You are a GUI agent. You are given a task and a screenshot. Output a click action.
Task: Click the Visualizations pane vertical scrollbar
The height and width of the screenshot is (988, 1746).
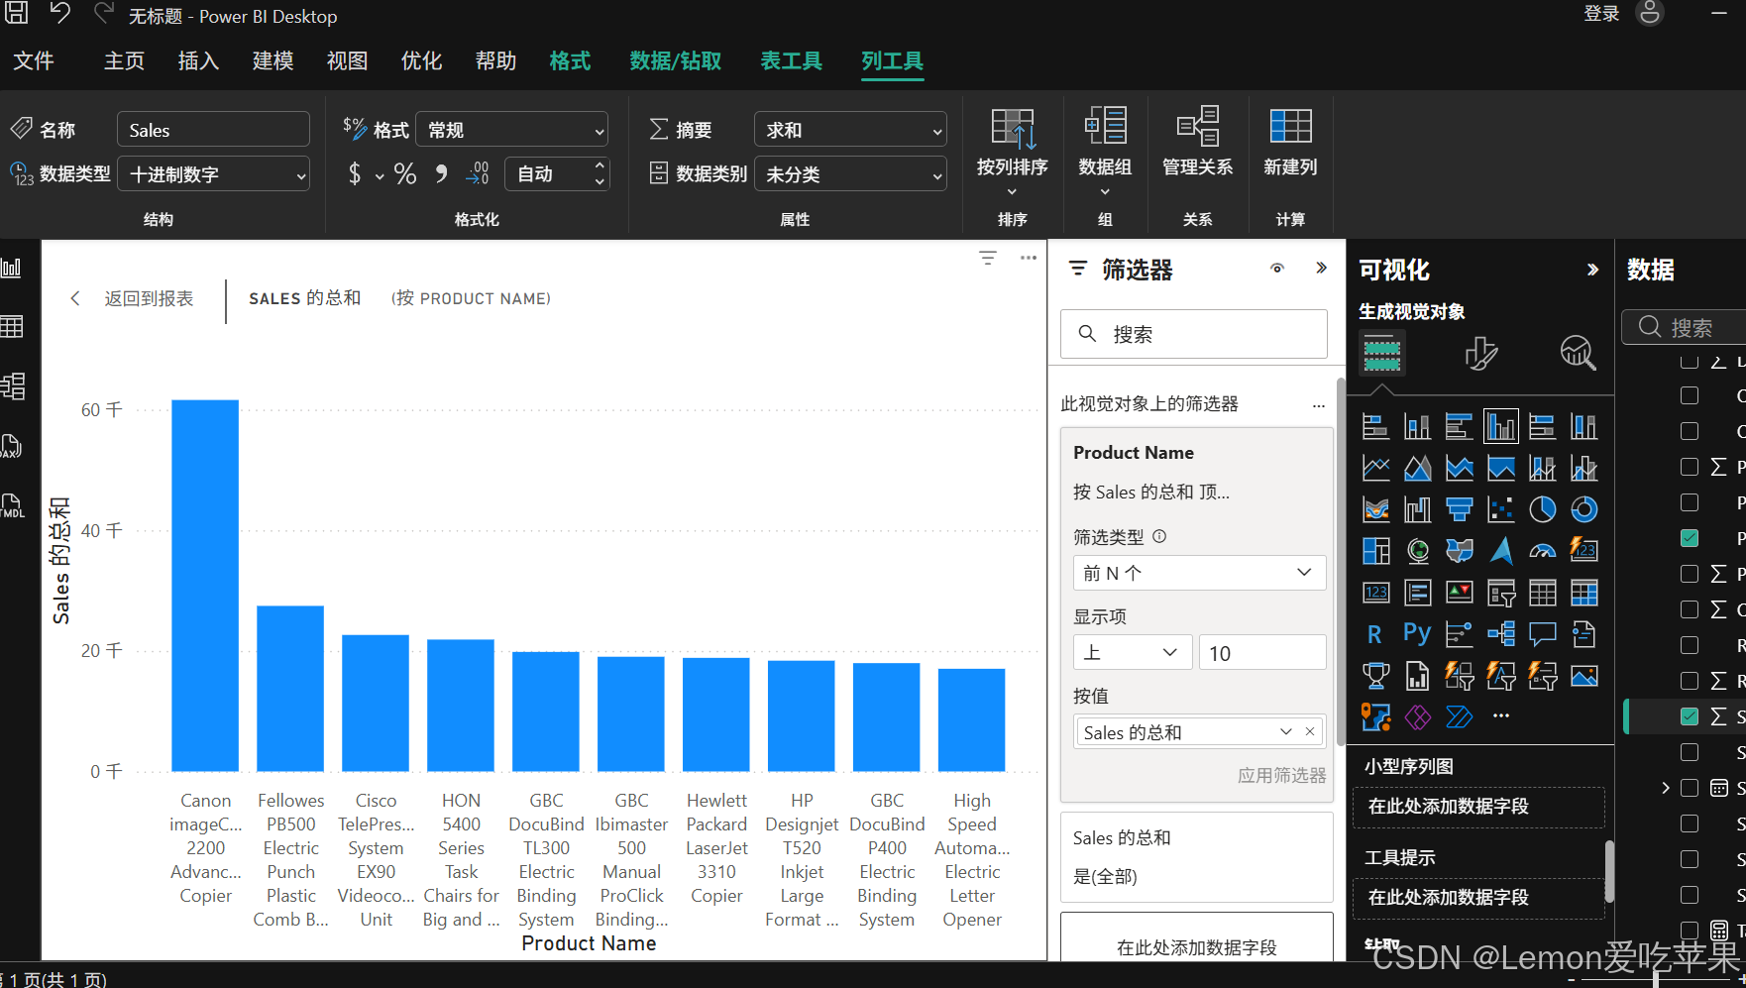(1609, 870)
